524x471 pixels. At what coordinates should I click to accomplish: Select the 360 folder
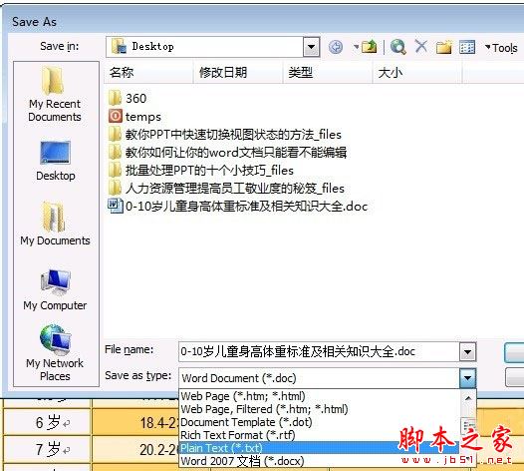tap(128, 99)
